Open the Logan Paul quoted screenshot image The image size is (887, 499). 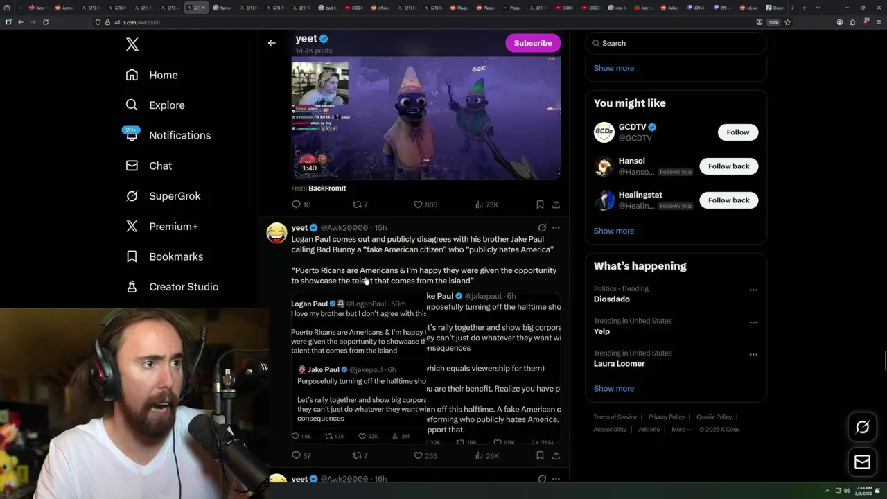[358, 368]
